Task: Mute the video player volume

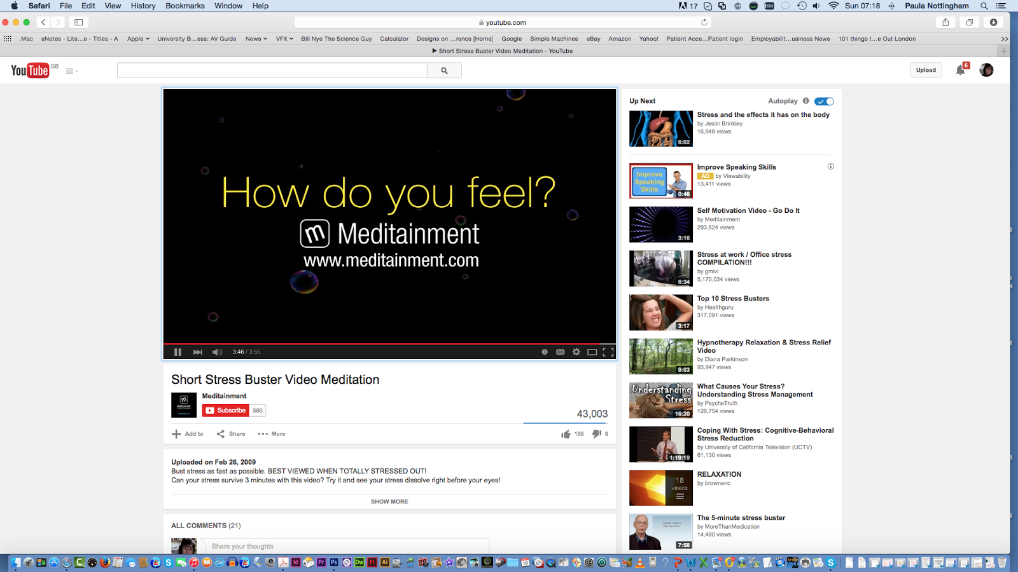Action: pyautogui.click(x=217, y=352)
